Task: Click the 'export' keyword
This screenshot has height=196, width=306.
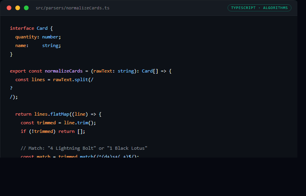Action: (x=18, y=71)
